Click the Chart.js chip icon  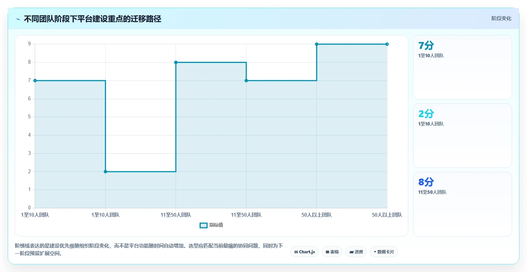click(296, 252)
